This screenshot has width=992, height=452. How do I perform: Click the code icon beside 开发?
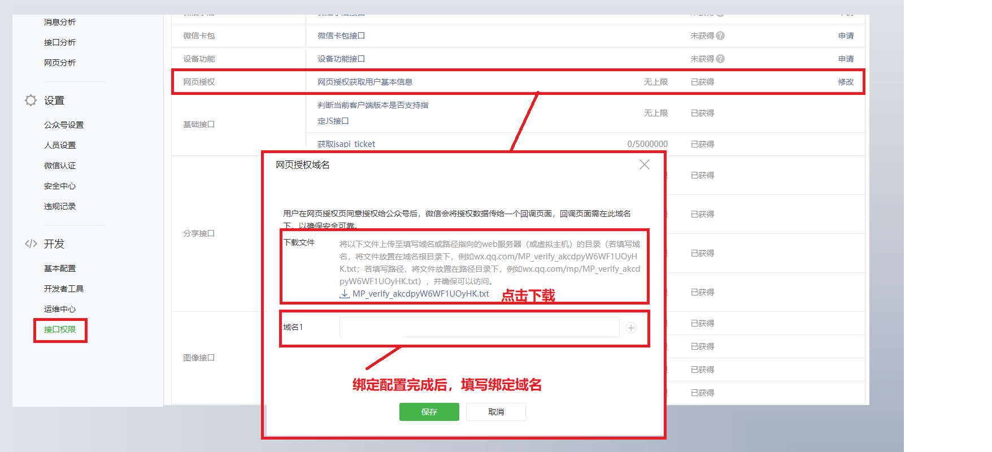pyautogui.click(x=31, y=244)
